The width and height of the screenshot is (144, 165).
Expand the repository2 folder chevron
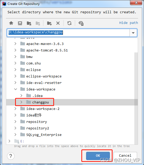point(15,128)
